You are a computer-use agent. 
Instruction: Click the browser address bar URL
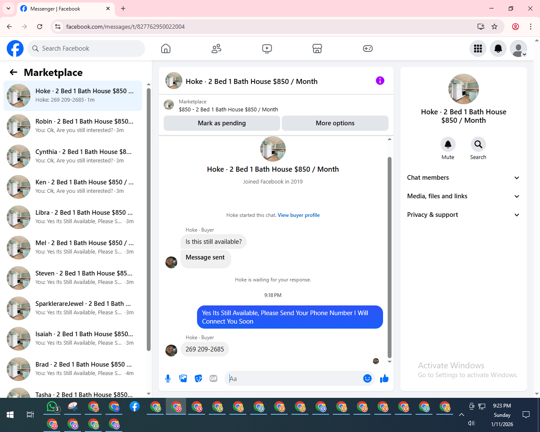[125, 27]
